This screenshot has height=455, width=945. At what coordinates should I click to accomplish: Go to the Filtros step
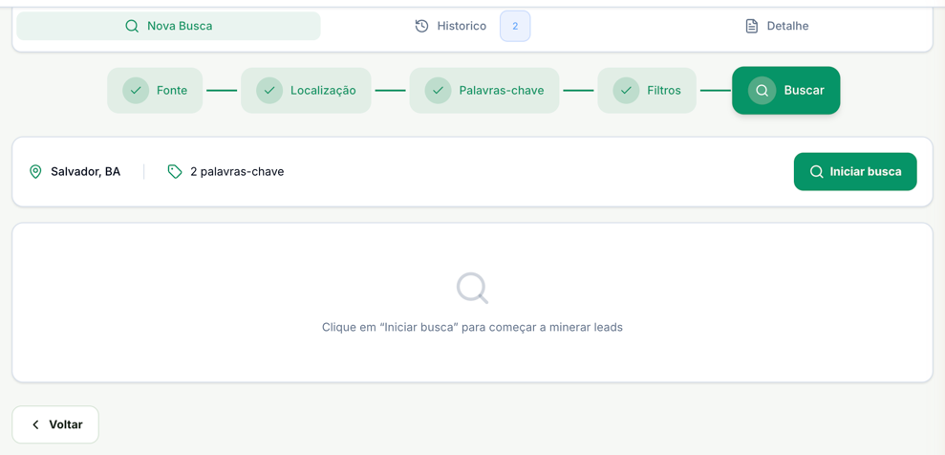(647, 91)
